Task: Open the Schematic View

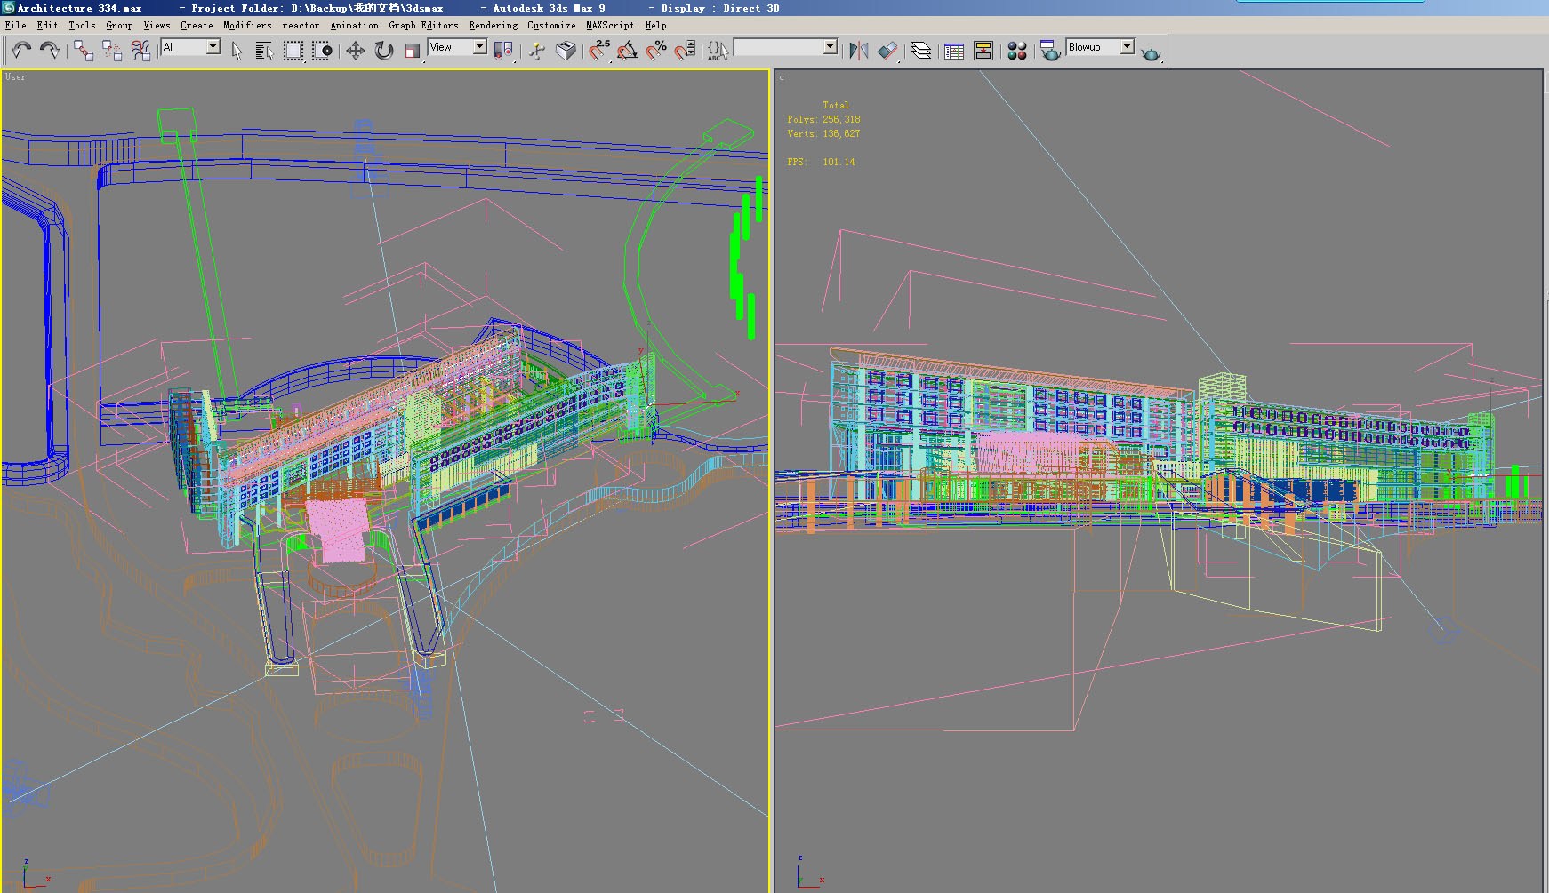Action: pos(983,51)
